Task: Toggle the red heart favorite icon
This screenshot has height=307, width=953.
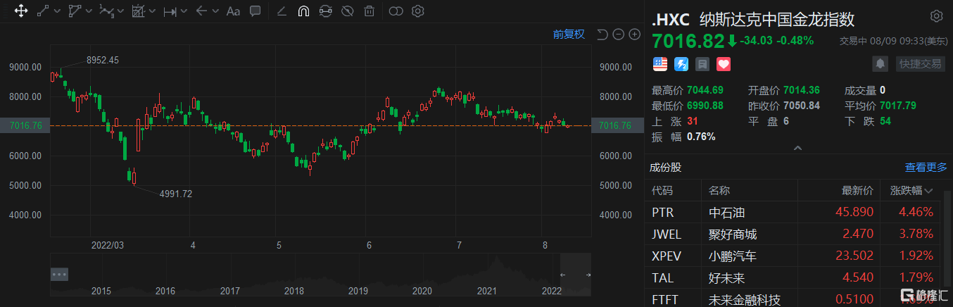Action: pyautogui.click(x=724, y=64)
